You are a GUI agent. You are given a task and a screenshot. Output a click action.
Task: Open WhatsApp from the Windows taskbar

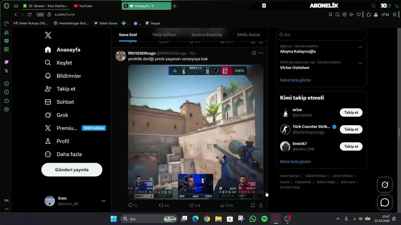(253, 219)
